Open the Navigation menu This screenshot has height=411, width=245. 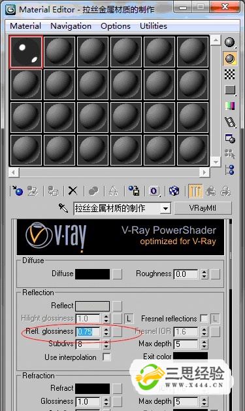pos(71,26)
